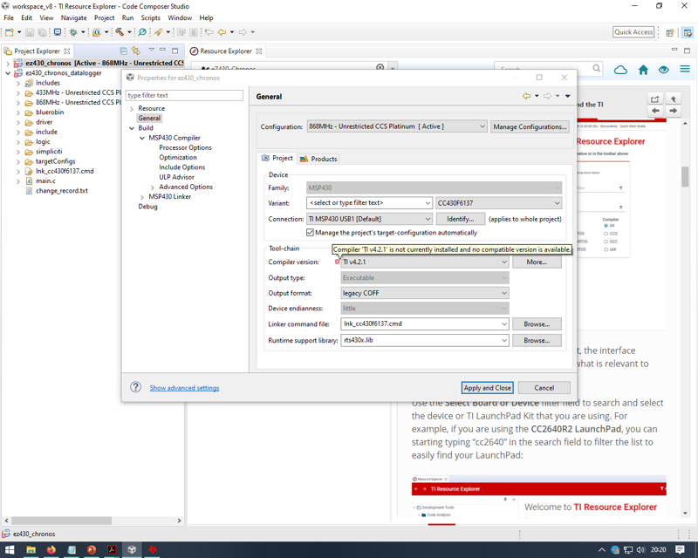This screenshot has width=698, height=558.
Task: Select the GCC compiler radio button
Action: click(606, 242)
